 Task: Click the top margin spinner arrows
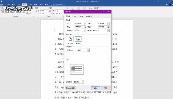pyautogui.click(x=85, y=23)
